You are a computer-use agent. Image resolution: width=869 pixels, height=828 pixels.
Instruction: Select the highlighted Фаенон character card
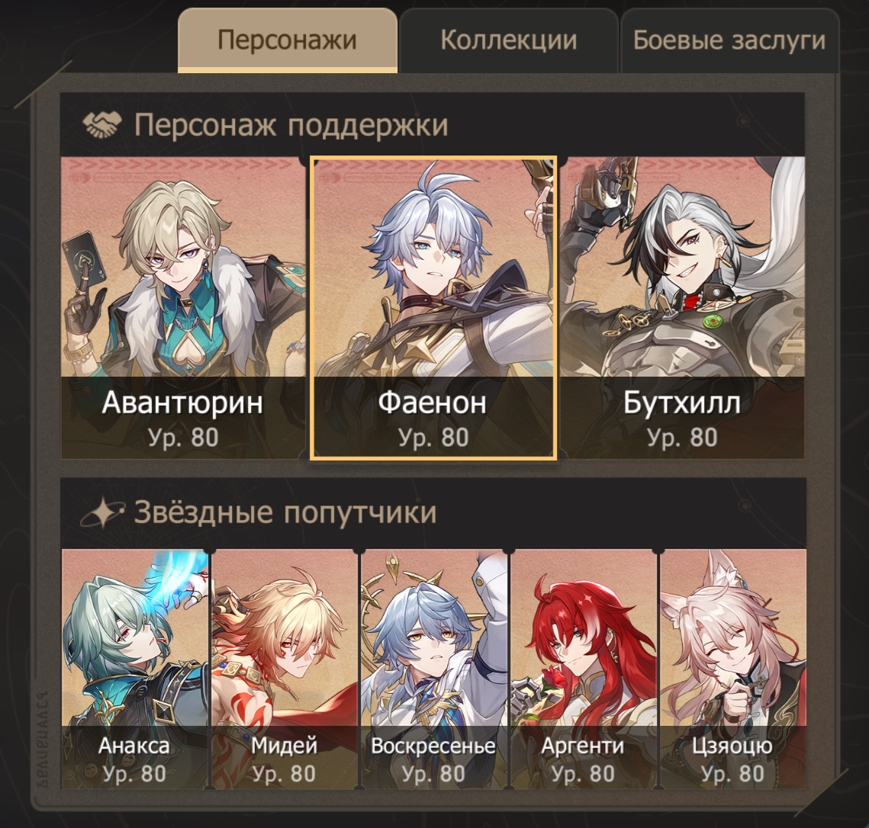point(433,308)
